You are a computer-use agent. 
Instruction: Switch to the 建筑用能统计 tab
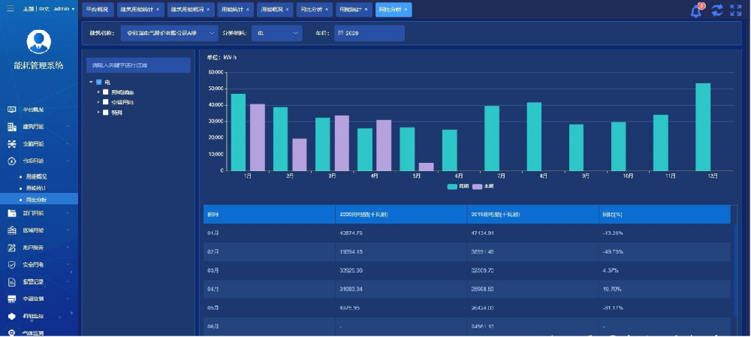[x=140, y=10]
